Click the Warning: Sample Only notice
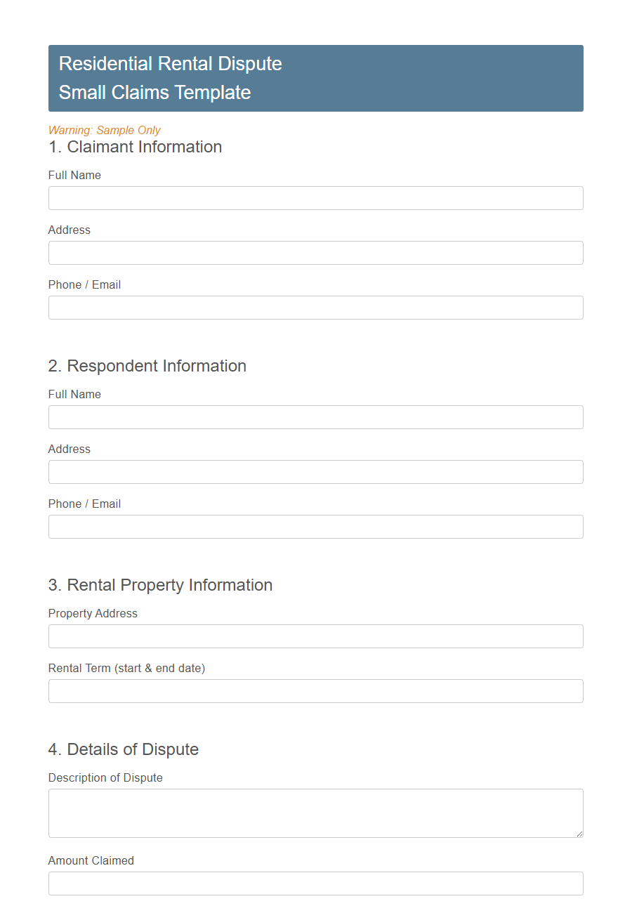Image resolution: width=632 pixels, height=913 pixels. [x=104, y=130]
